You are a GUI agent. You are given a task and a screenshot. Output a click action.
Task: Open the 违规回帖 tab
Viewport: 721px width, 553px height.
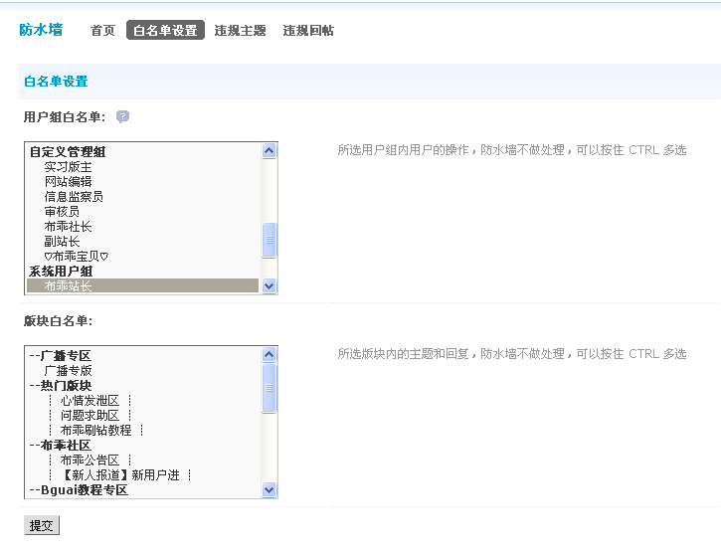308,31
